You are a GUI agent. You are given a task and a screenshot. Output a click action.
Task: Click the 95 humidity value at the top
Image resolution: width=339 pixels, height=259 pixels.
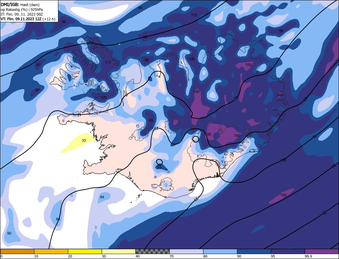click(x=140, y=8)
